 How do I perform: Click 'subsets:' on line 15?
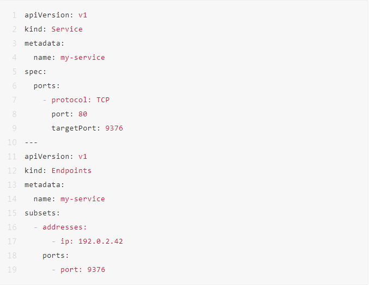tap(42, 213)
